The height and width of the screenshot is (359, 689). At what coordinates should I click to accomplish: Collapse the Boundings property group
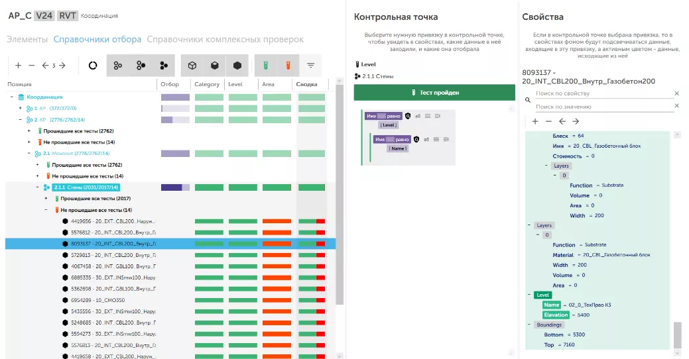(x=529, y=325)
